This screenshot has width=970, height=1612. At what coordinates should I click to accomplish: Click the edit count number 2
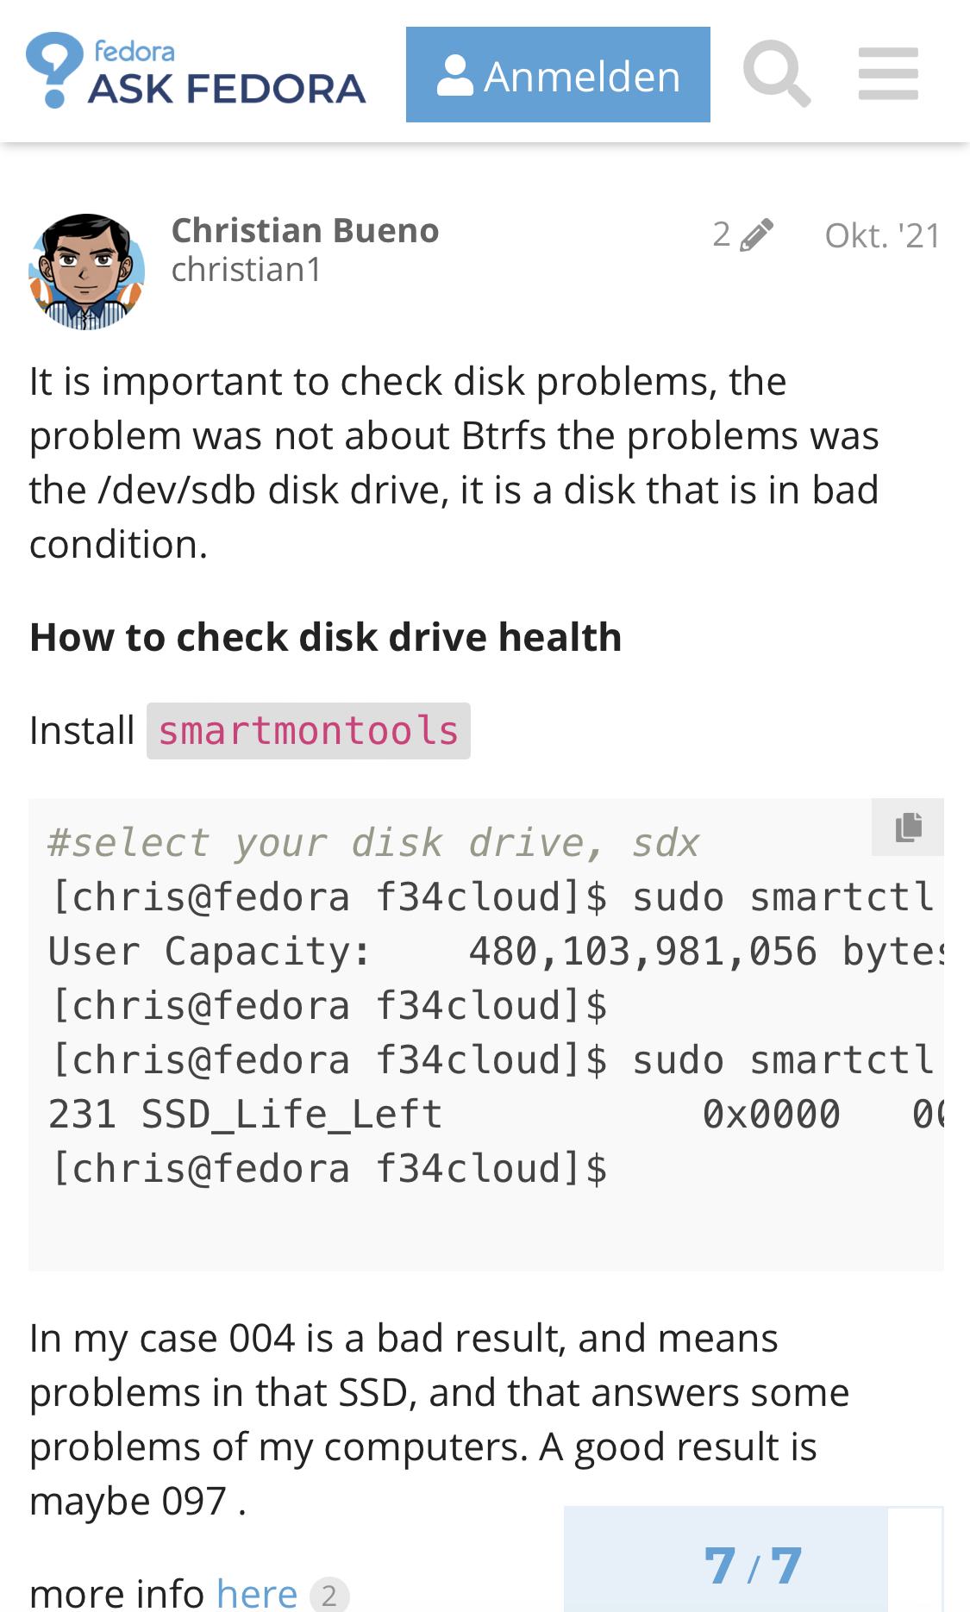[x=722, y=234]
